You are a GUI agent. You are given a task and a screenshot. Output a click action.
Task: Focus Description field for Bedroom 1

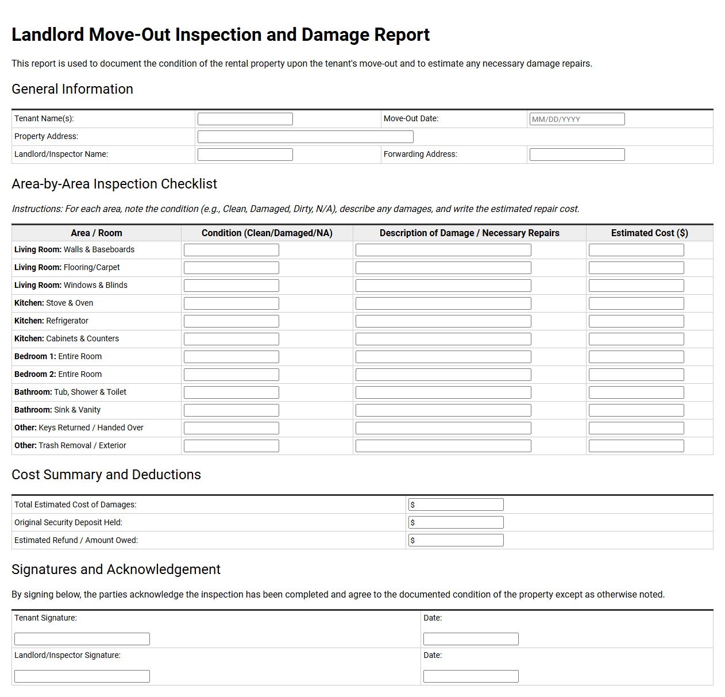point(444,357)
